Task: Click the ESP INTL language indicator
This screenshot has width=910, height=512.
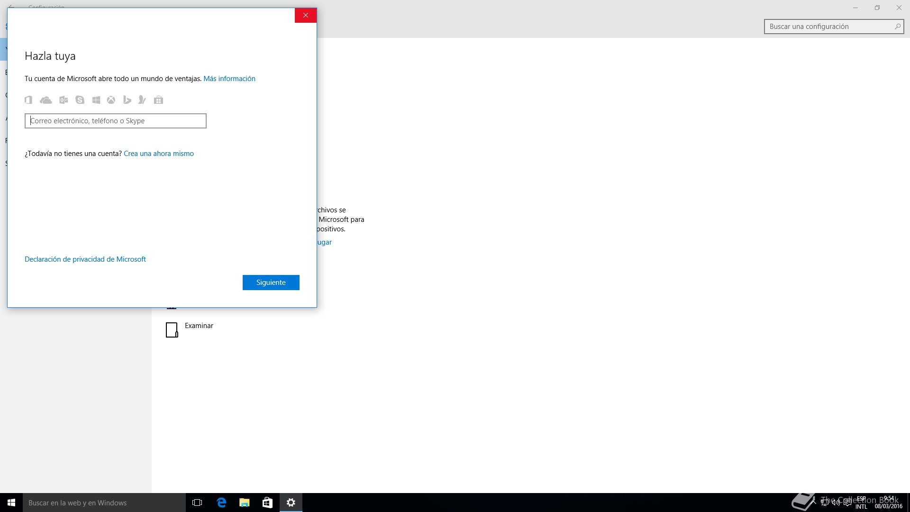Action: tap(861, 503)
